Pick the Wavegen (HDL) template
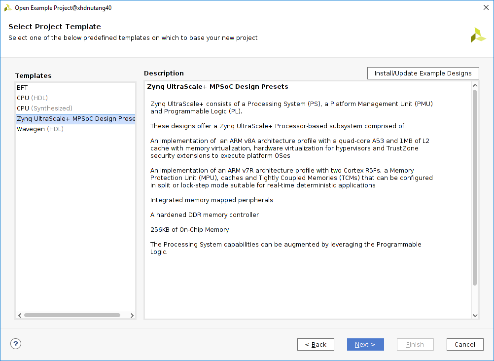This screenshot has width=494, height=361. (x=40, y=129)
